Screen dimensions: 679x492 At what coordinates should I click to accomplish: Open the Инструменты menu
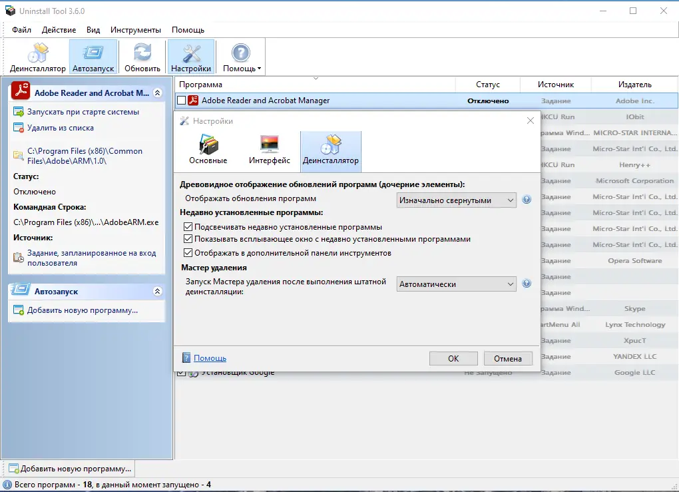pos(136,30)
